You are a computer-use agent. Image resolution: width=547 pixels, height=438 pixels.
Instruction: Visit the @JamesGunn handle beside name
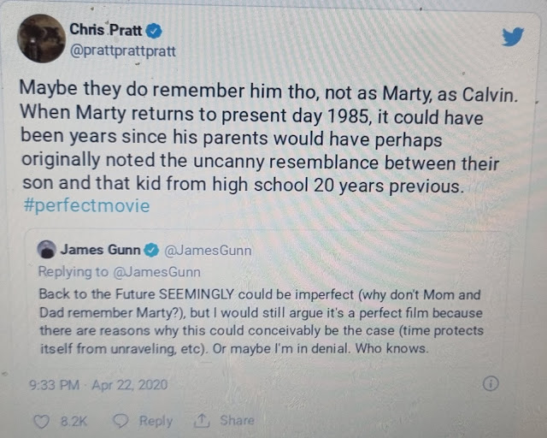tap(208, 251)
